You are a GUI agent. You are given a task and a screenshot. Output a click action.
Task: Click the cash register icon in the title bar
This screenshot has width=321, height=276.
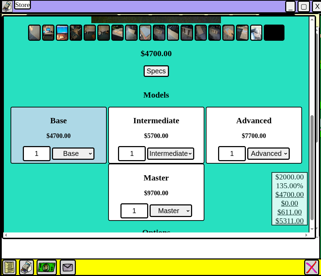pyautogui.click(x=7, y=6)
